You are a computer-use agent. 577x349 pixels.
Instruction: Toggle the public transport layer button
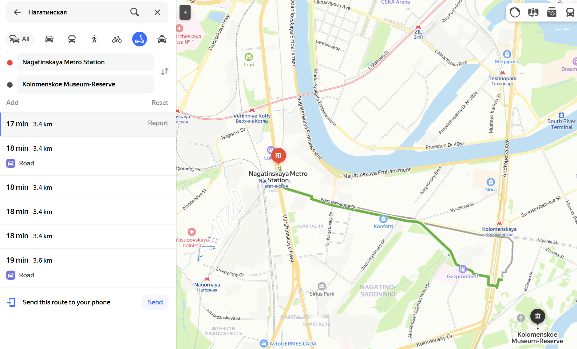click(570, 12)
